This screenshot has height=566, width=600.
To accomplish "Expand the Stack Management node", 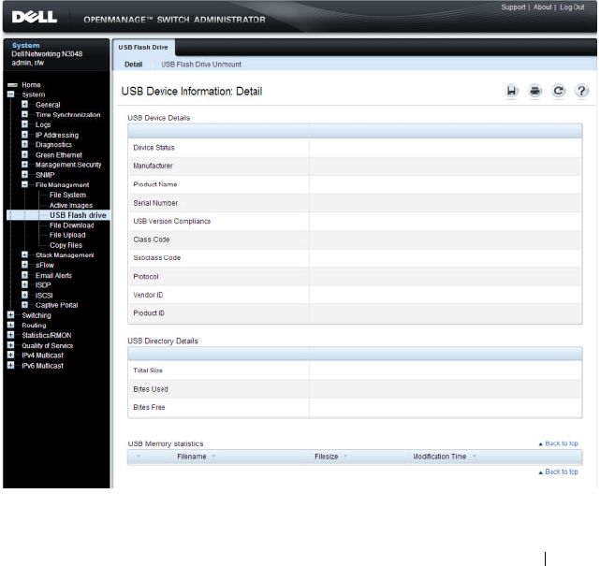I will click(25, 254).
